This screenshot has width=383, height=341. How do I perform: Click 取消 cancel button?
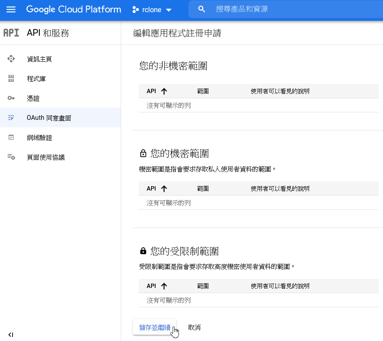[195, 327]
